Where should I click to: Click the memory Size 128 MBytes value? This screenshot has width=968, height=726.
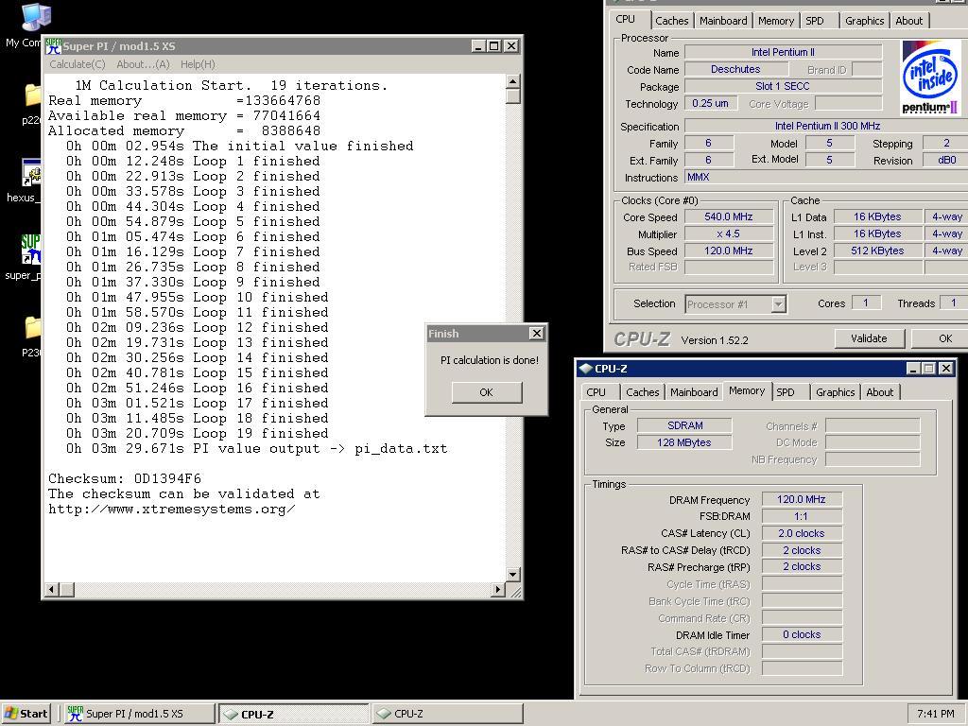[684, 442]
